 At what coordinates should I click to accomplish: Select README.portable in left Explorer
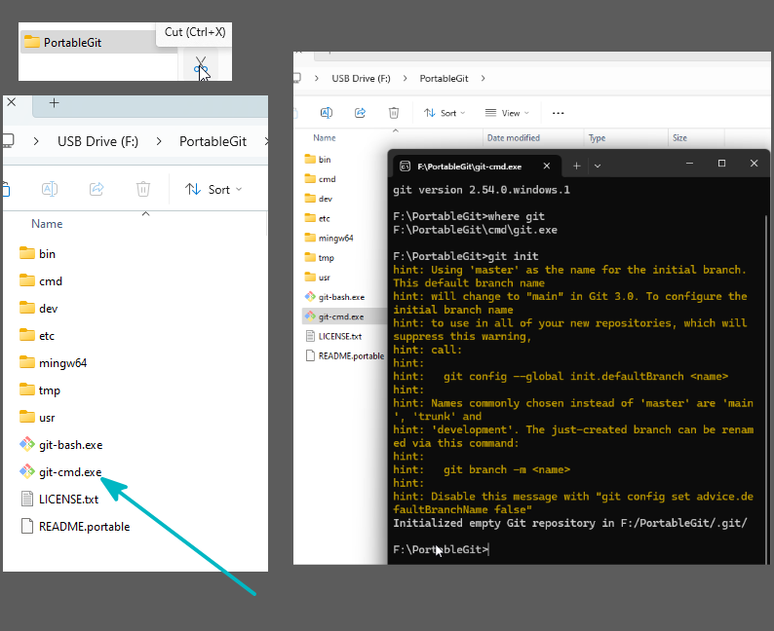pyautogui.click(x=75, y=527)
